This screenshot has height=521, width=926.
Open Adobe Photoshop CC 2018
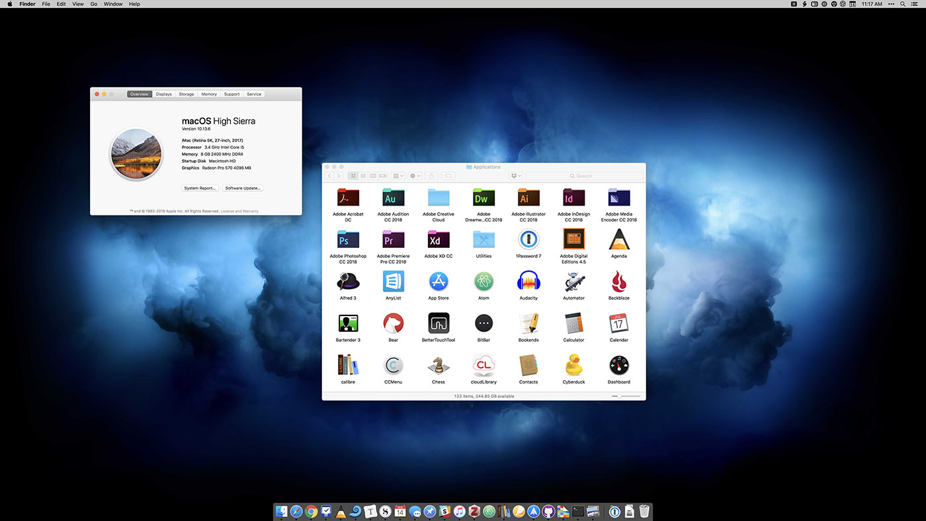tap(347, 239)
